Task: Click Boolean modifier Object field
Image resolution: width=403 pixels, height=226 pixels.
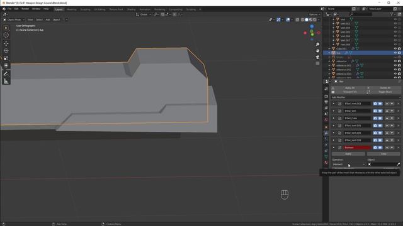Action: point(382,164)
